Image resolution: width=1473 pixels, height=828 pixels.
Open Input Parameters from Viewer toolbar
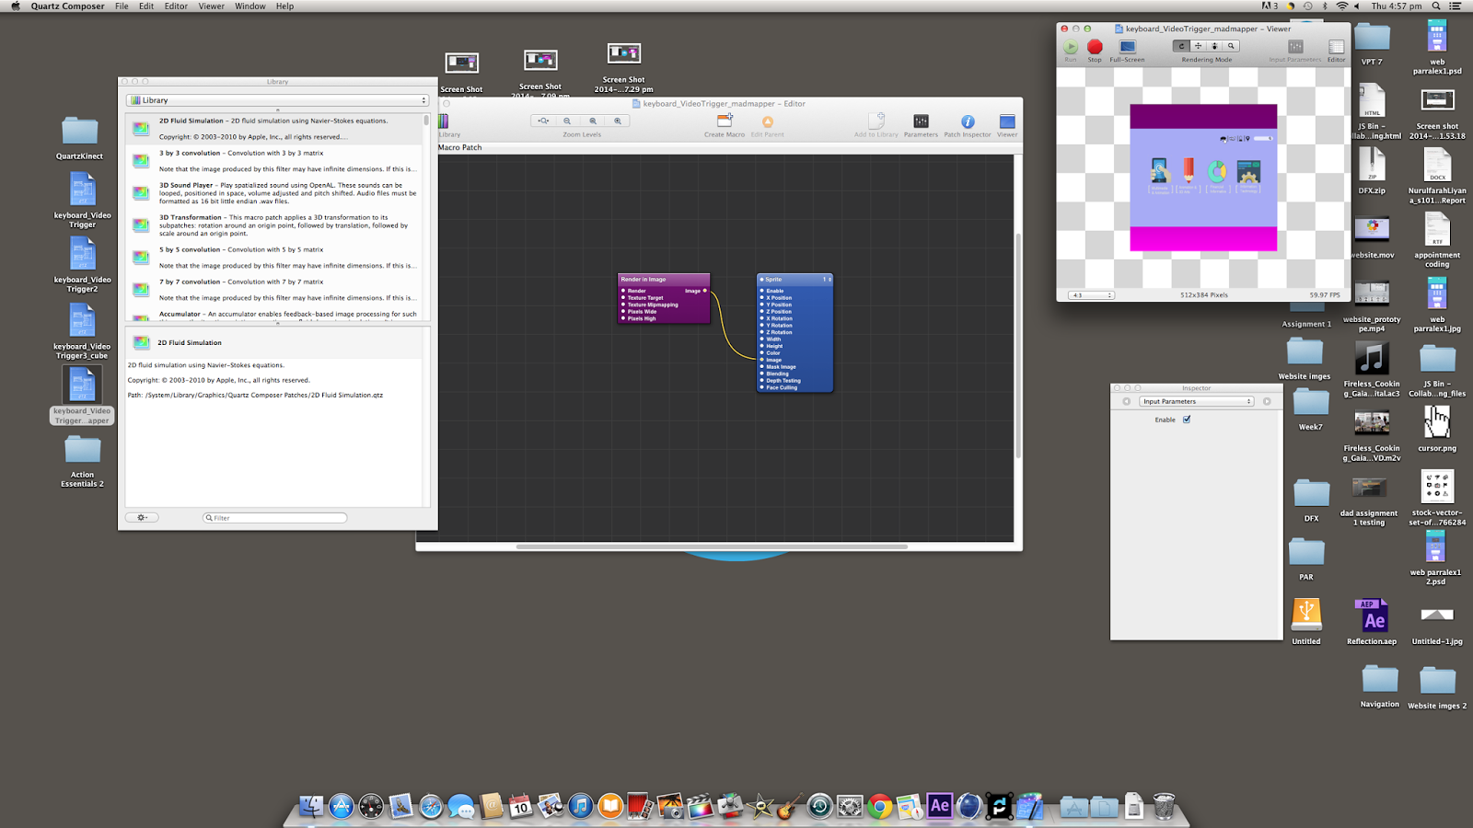tap(1295, 46)
